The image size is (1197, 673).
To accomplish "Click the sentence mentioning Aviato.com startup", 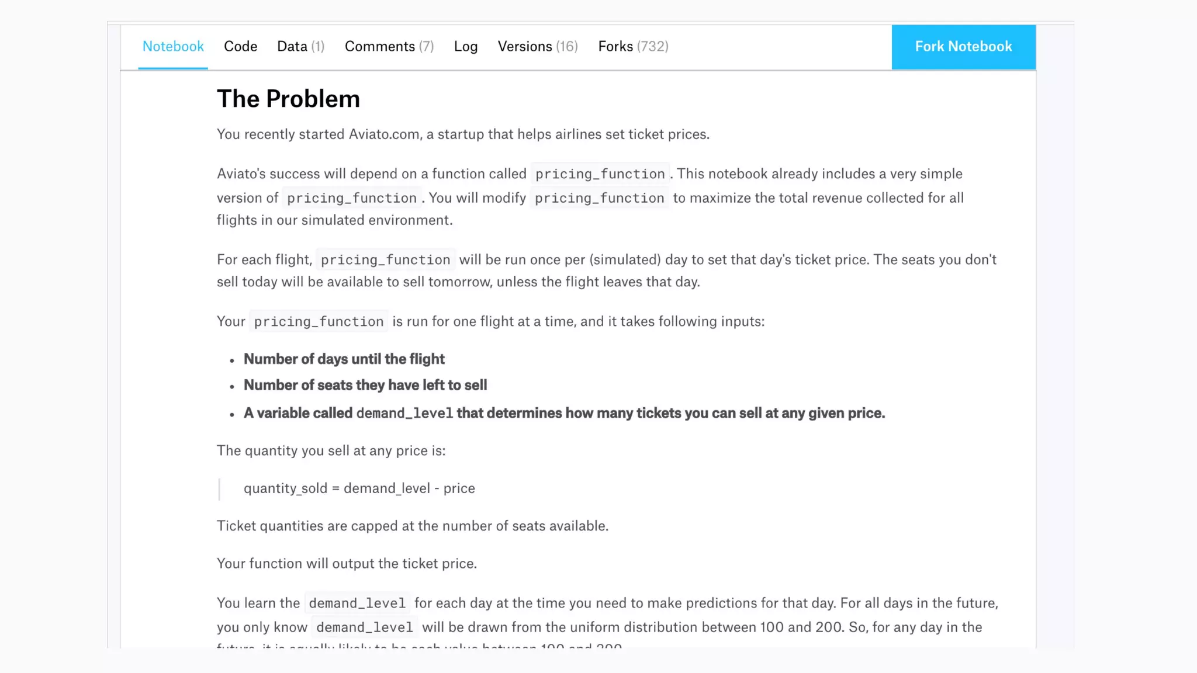I will (x=463, y=134).
